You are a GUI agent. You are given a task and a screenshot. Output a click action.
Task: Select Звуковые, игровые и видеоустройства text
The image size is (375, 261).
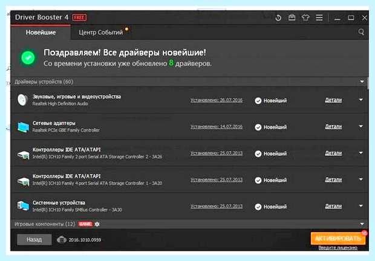77,97
